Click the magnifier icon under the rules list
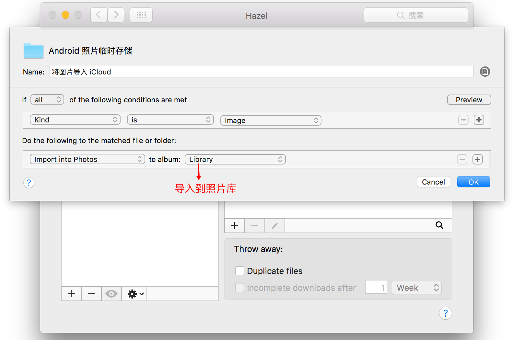The image size is (512, 340). [x=439, y=225]
